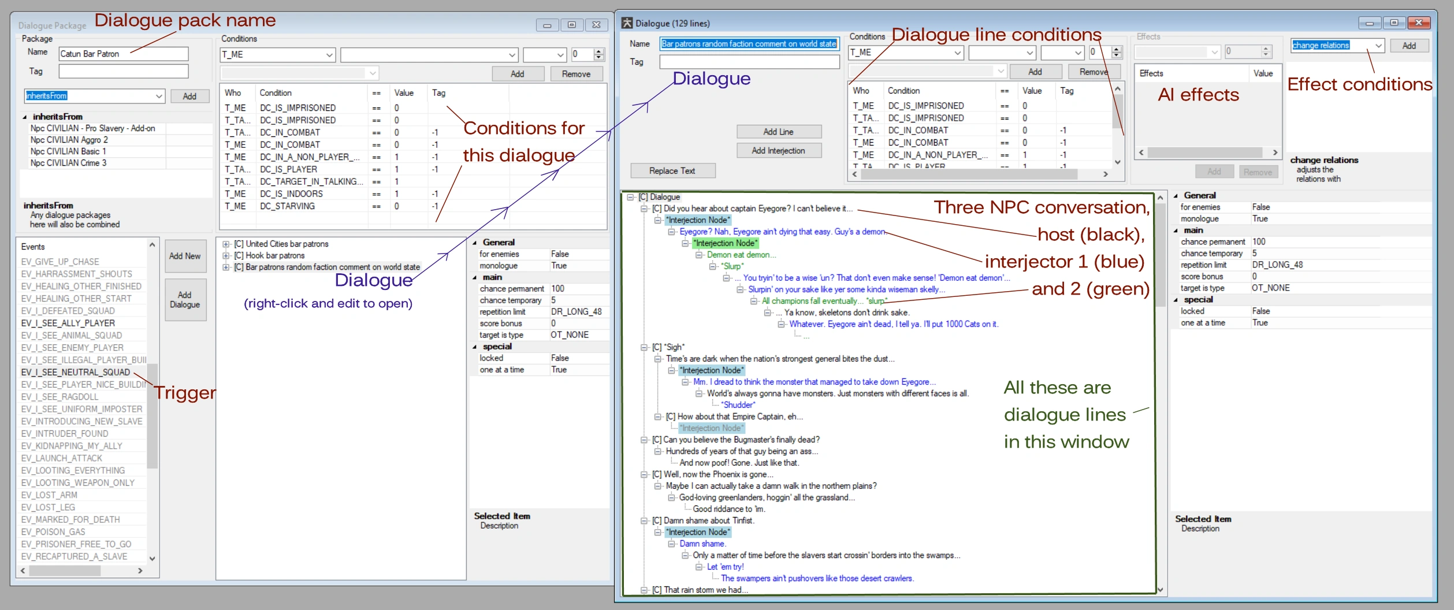Click the Replace Text button
The image size is (1454, 610).
click(672, 171)
